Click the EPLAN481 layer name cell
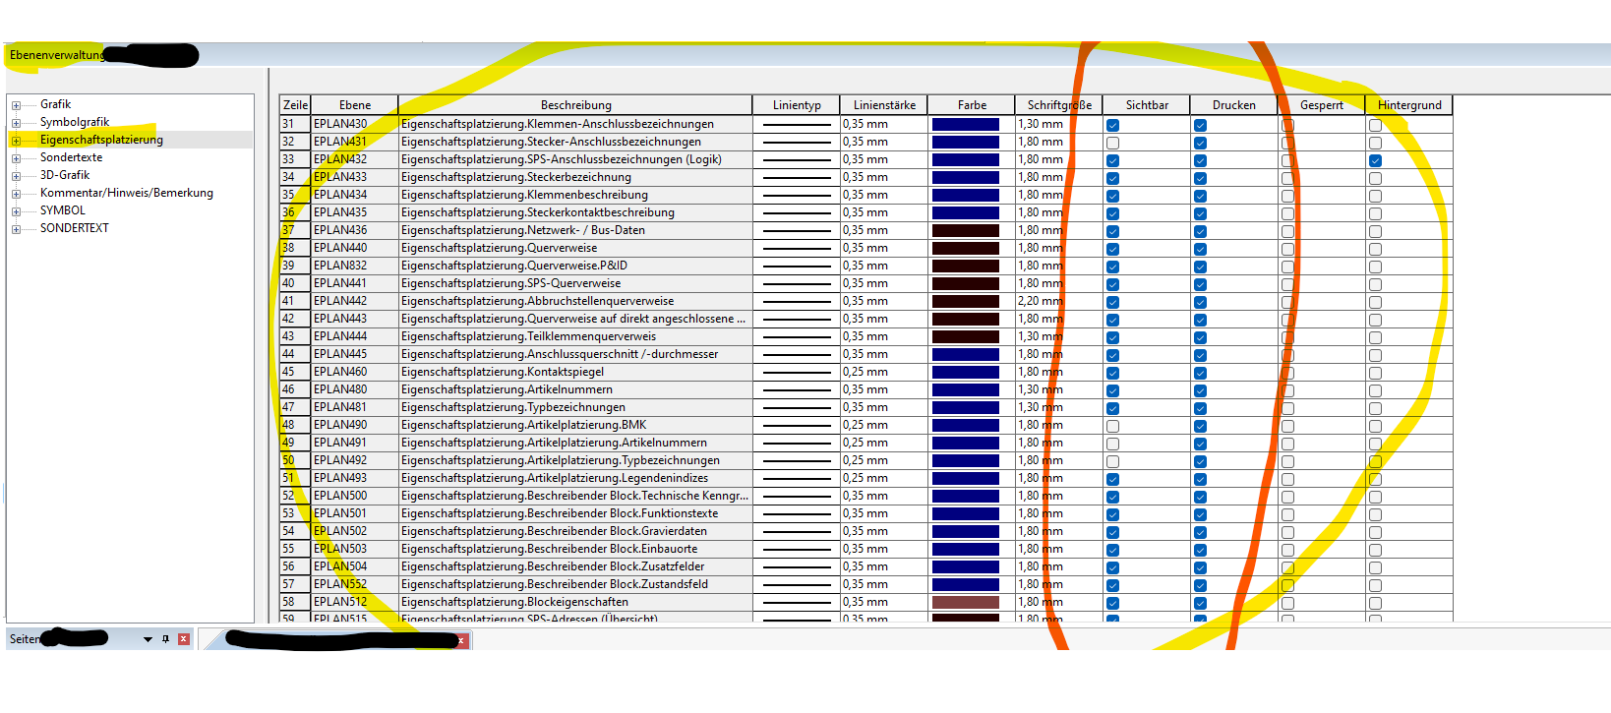Screen dimensions: 1611x713 [355, 407]
